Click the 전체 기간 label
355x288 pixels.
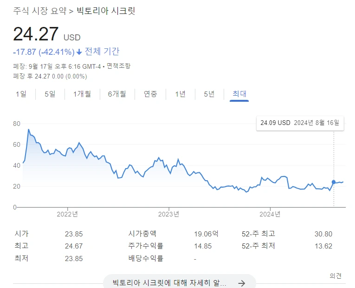(x=102, y=52)
